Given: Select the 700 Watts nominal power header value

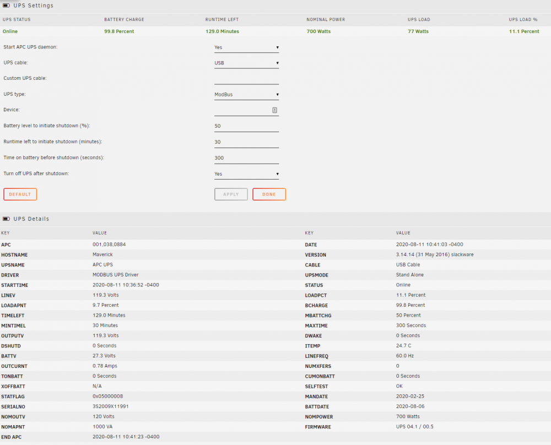Looking at the screenshot, I should 318,31.
